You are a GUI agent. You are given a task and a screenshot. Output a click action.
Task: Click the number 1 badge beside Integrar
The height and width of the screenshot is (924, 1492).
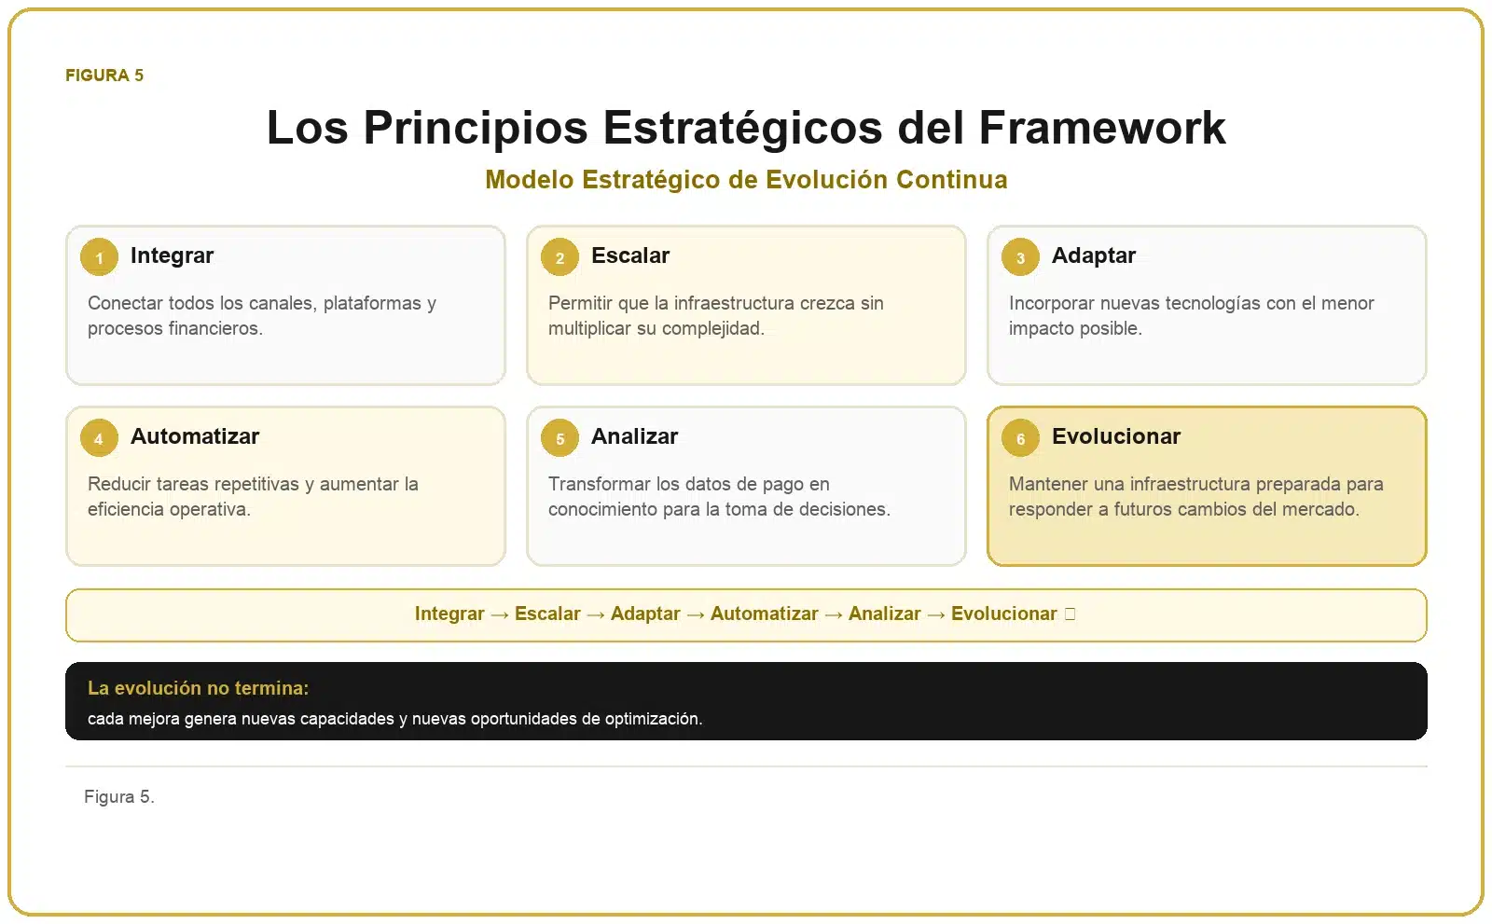(99, 257)
